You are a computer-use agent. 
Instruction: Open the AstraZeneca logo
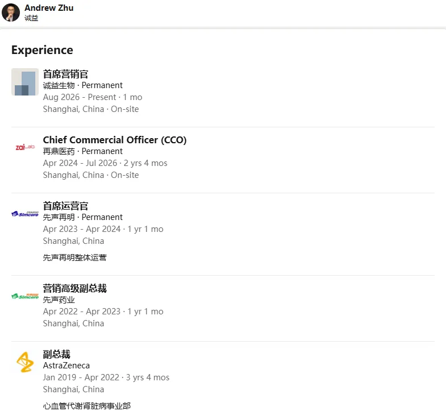(25, 362)
